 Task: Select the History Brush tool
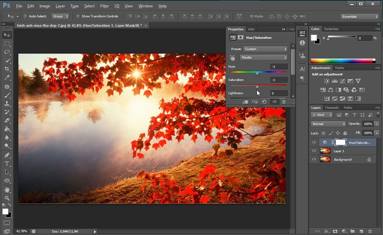tap(7, 112)
